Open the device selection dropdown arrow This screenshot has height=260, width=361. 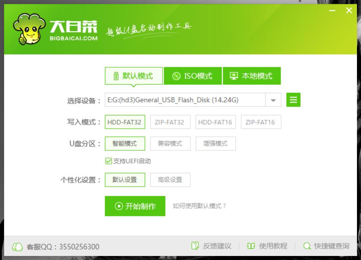click(272, 100)
